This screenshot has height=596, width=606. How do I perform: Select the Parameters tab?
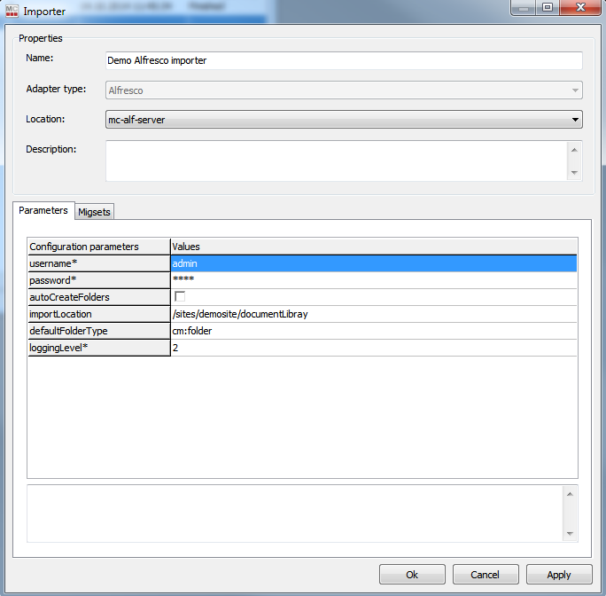point(43,210)
